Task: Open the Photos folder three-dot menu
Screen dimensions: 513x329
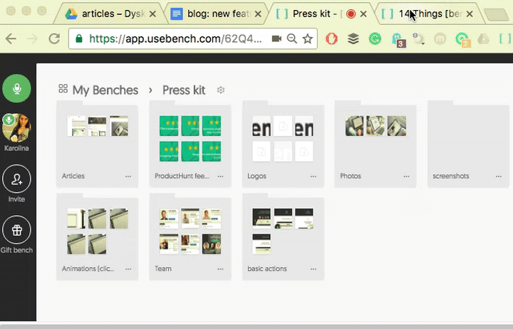Action: point(407,176)
